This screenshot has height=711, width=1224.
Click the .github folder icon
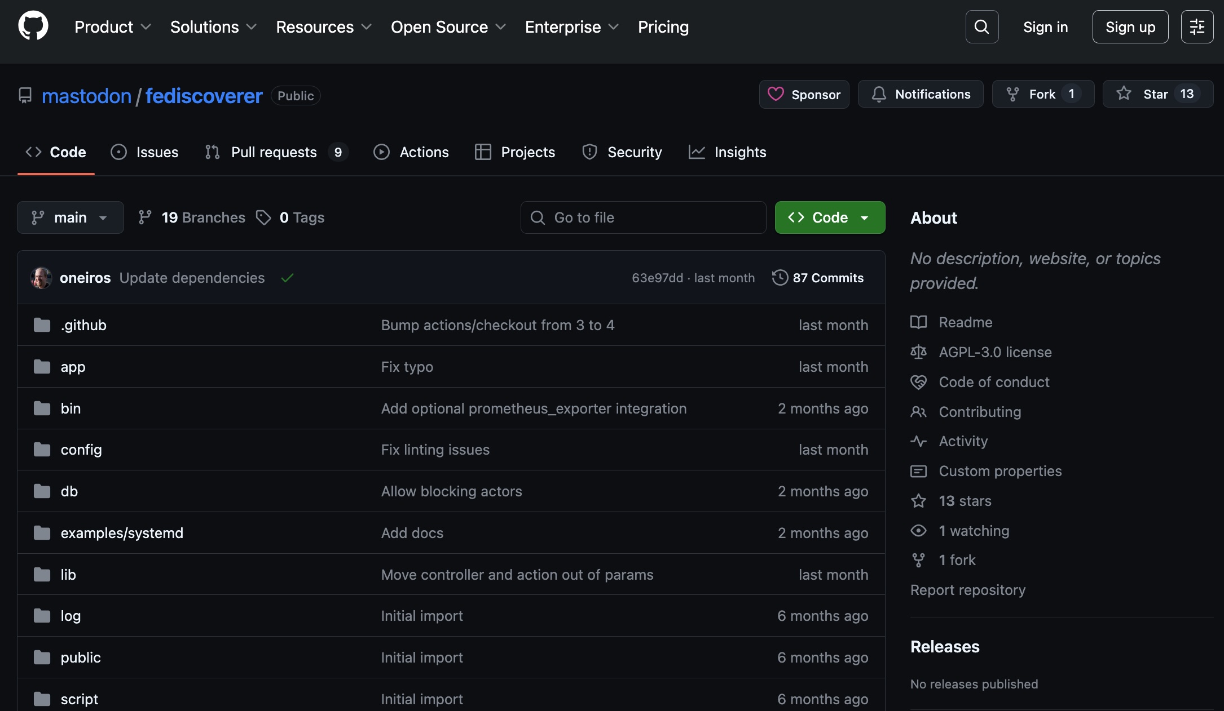pos(42,325)
